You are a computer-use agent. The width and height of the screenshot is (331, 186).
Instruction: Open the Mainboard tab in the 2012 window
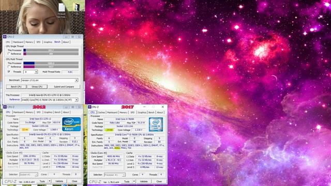(19, 113)
